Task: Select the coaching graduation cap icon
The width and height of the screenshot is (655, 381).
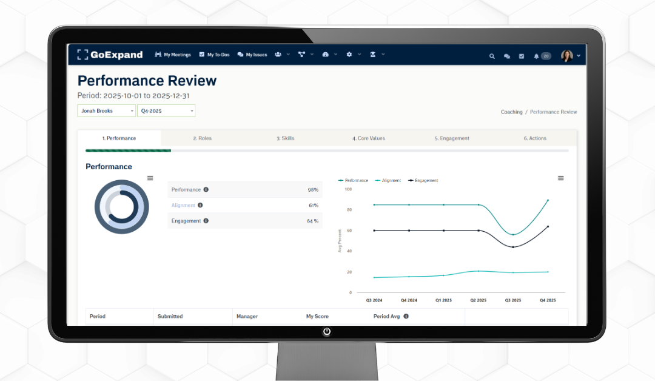Action: pyautogui.click(x=374, y=54)
